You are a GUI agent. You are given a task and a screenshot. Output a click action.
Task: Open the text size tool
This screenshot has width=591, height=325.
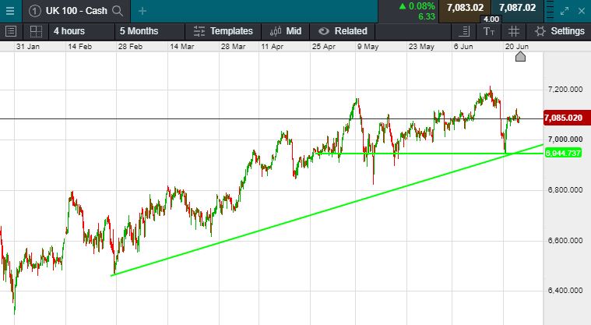click(x=488, y=31)
